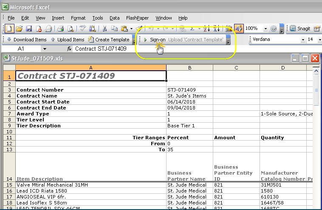This screenshot has height=210, width=322.
Task: Click the Copy icon in the toolbar
Action: (x=114, y=29)
